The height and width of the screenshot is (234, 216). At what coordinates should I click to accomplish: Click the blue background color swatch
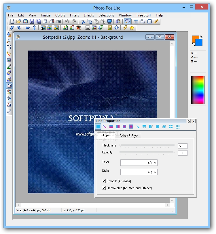(x=199, y=42)
